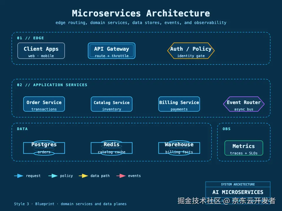Screen dimensions: 282x211
Task: Click the blue request arrow in legend
Action: [x=19, y=176]
